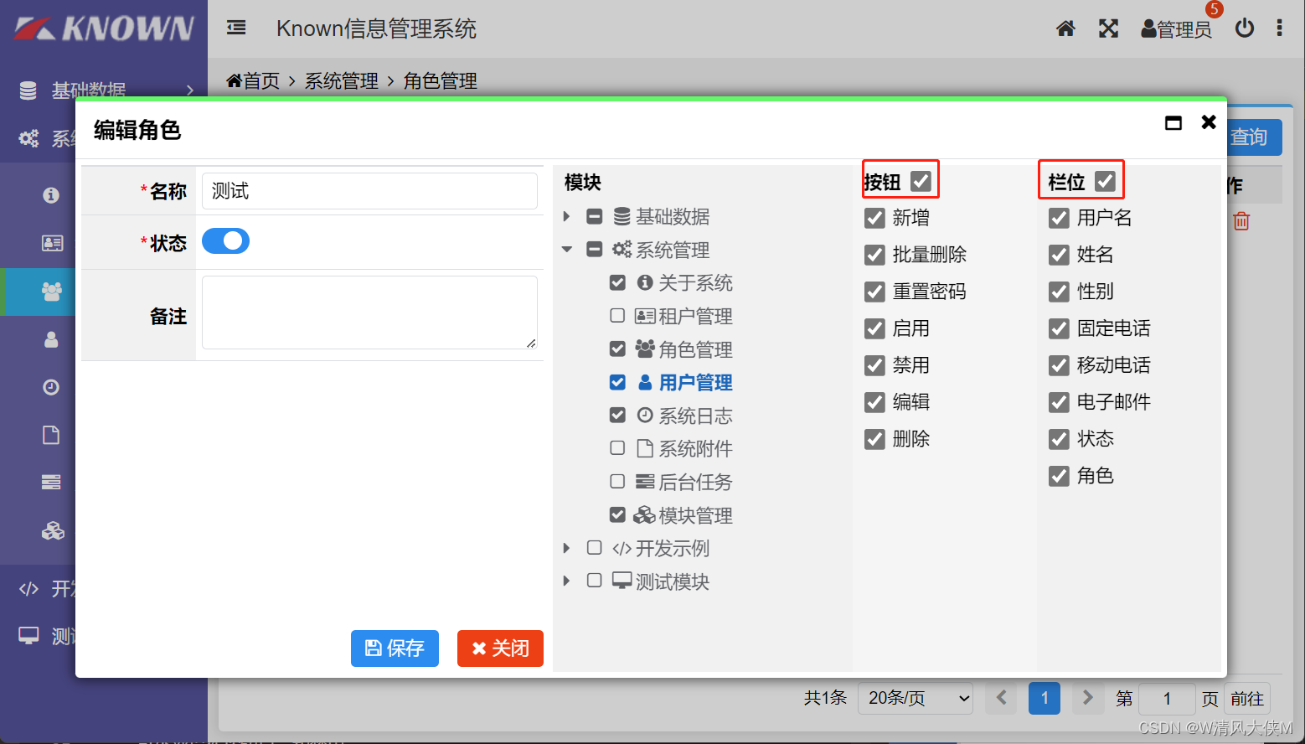Screen dimensions: 1305x744
Task: Open the clock log icon in sidebar
Action: [x=51, y=387]
